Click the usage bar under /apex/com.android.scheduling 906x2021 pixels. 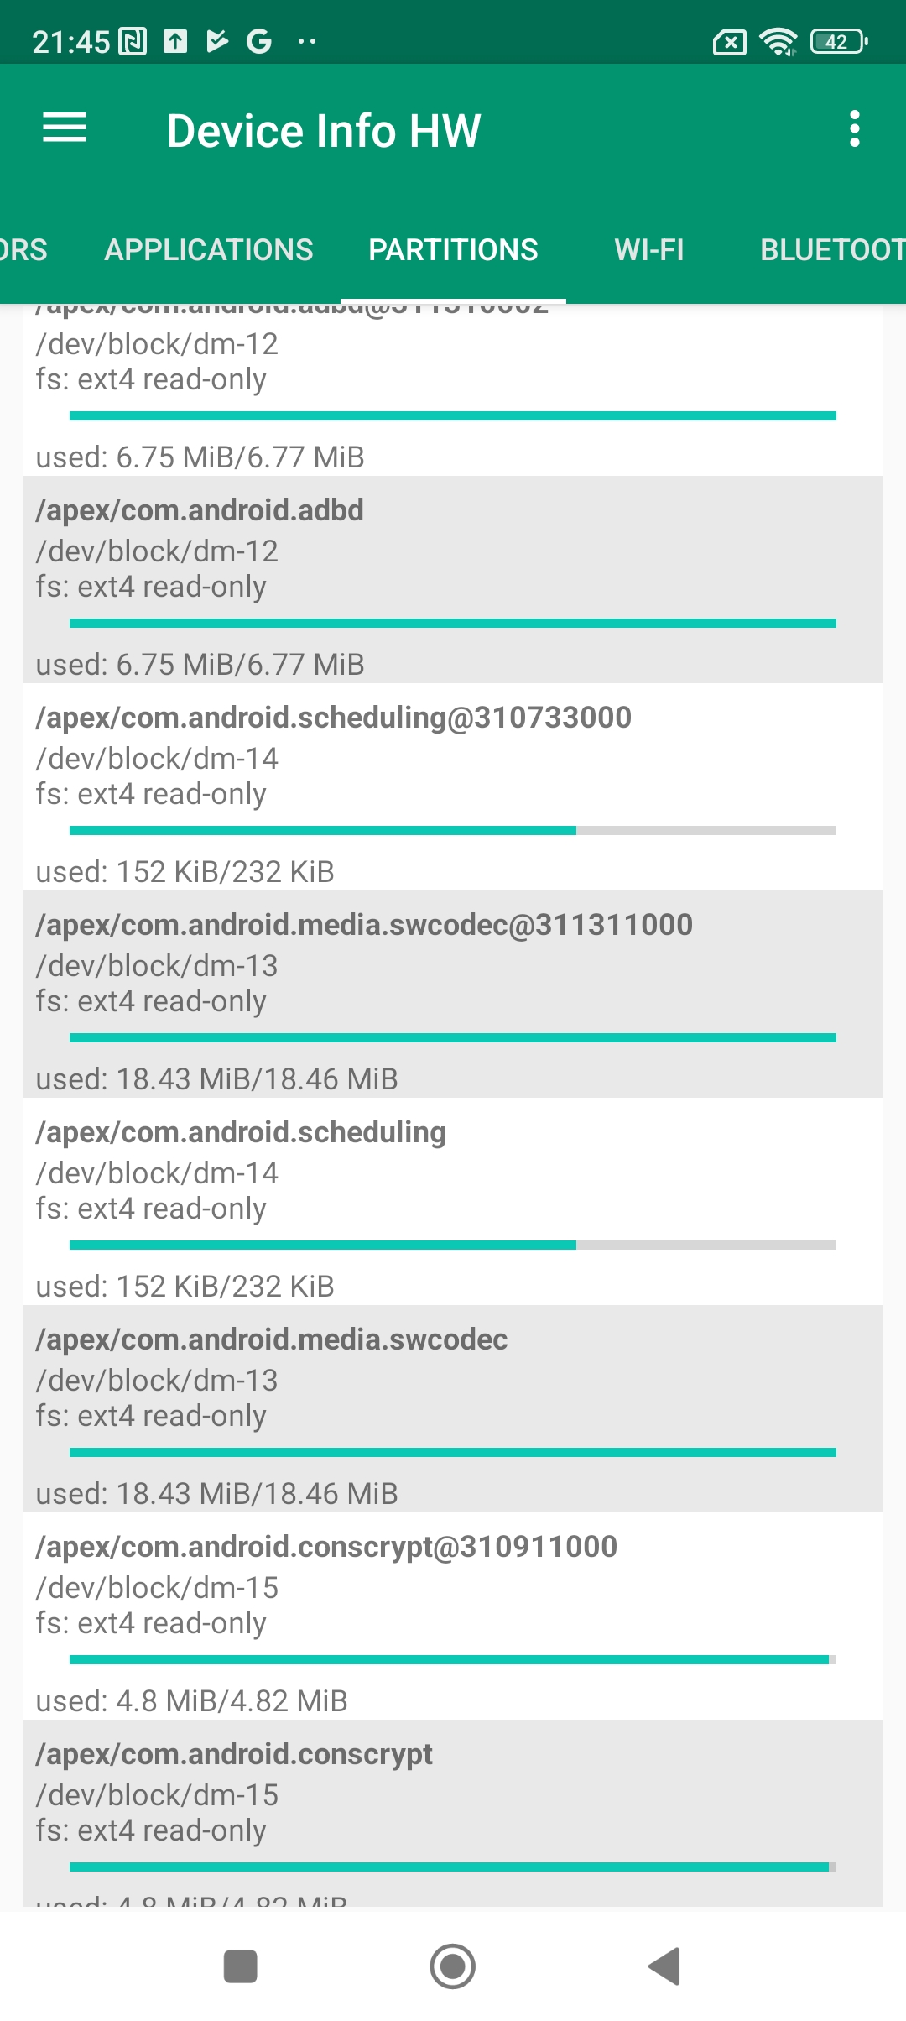[453, 1245]
